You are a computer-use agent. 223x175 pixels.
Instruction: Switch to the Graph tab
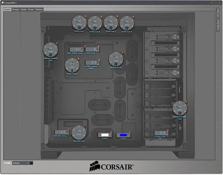coord(24,9)
